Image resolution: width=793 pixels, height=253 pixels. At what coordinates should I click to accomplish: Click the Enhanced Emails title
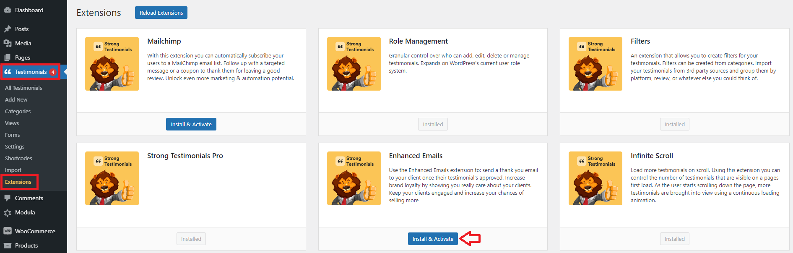pyautogui.click(x=416, y=156)
